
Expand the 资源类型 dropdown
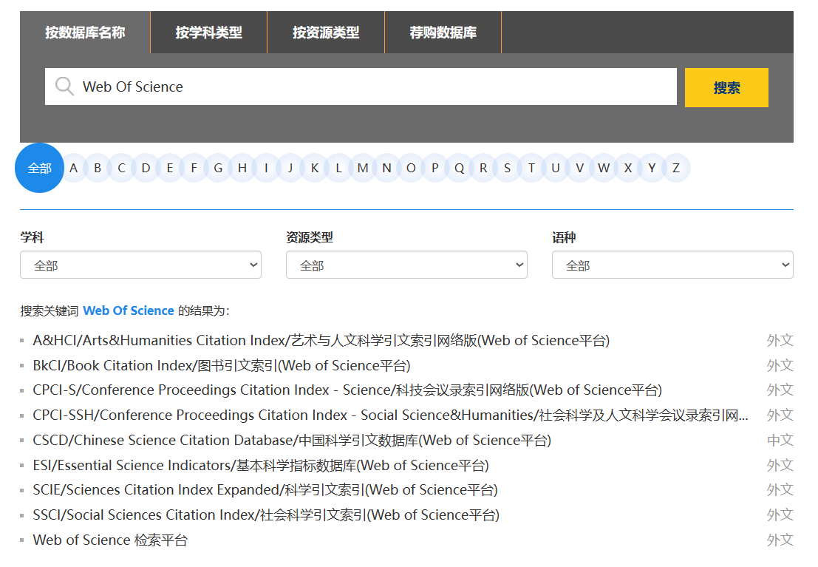pos(406,265)
